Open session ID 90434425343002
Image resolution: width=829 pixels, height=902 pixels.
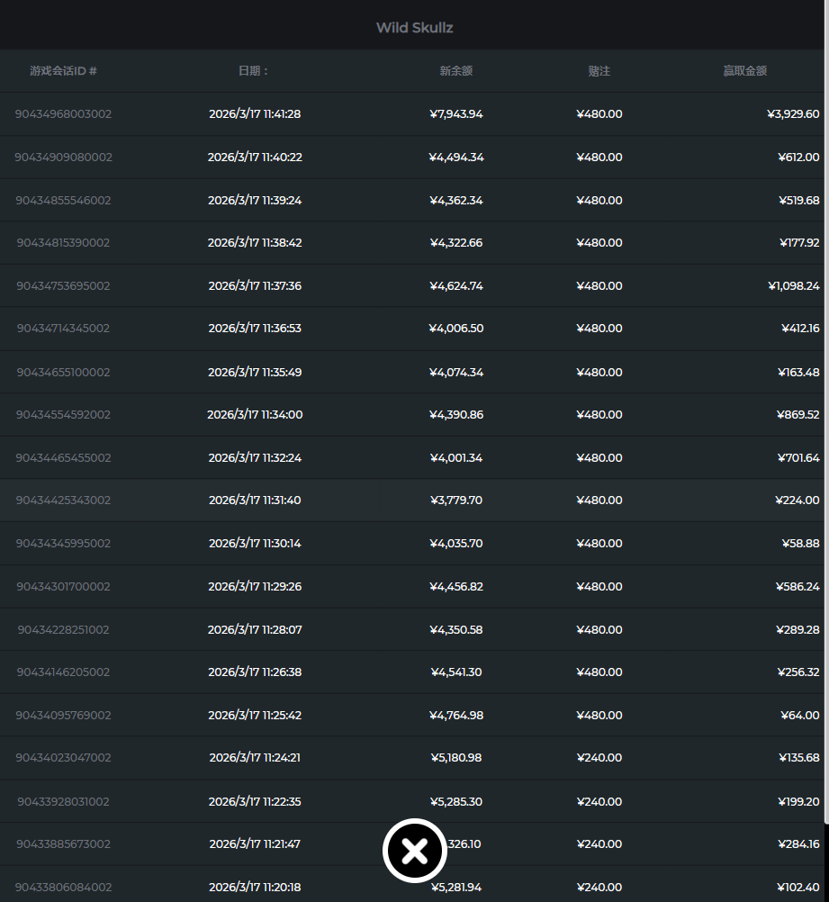coord(63,501)
